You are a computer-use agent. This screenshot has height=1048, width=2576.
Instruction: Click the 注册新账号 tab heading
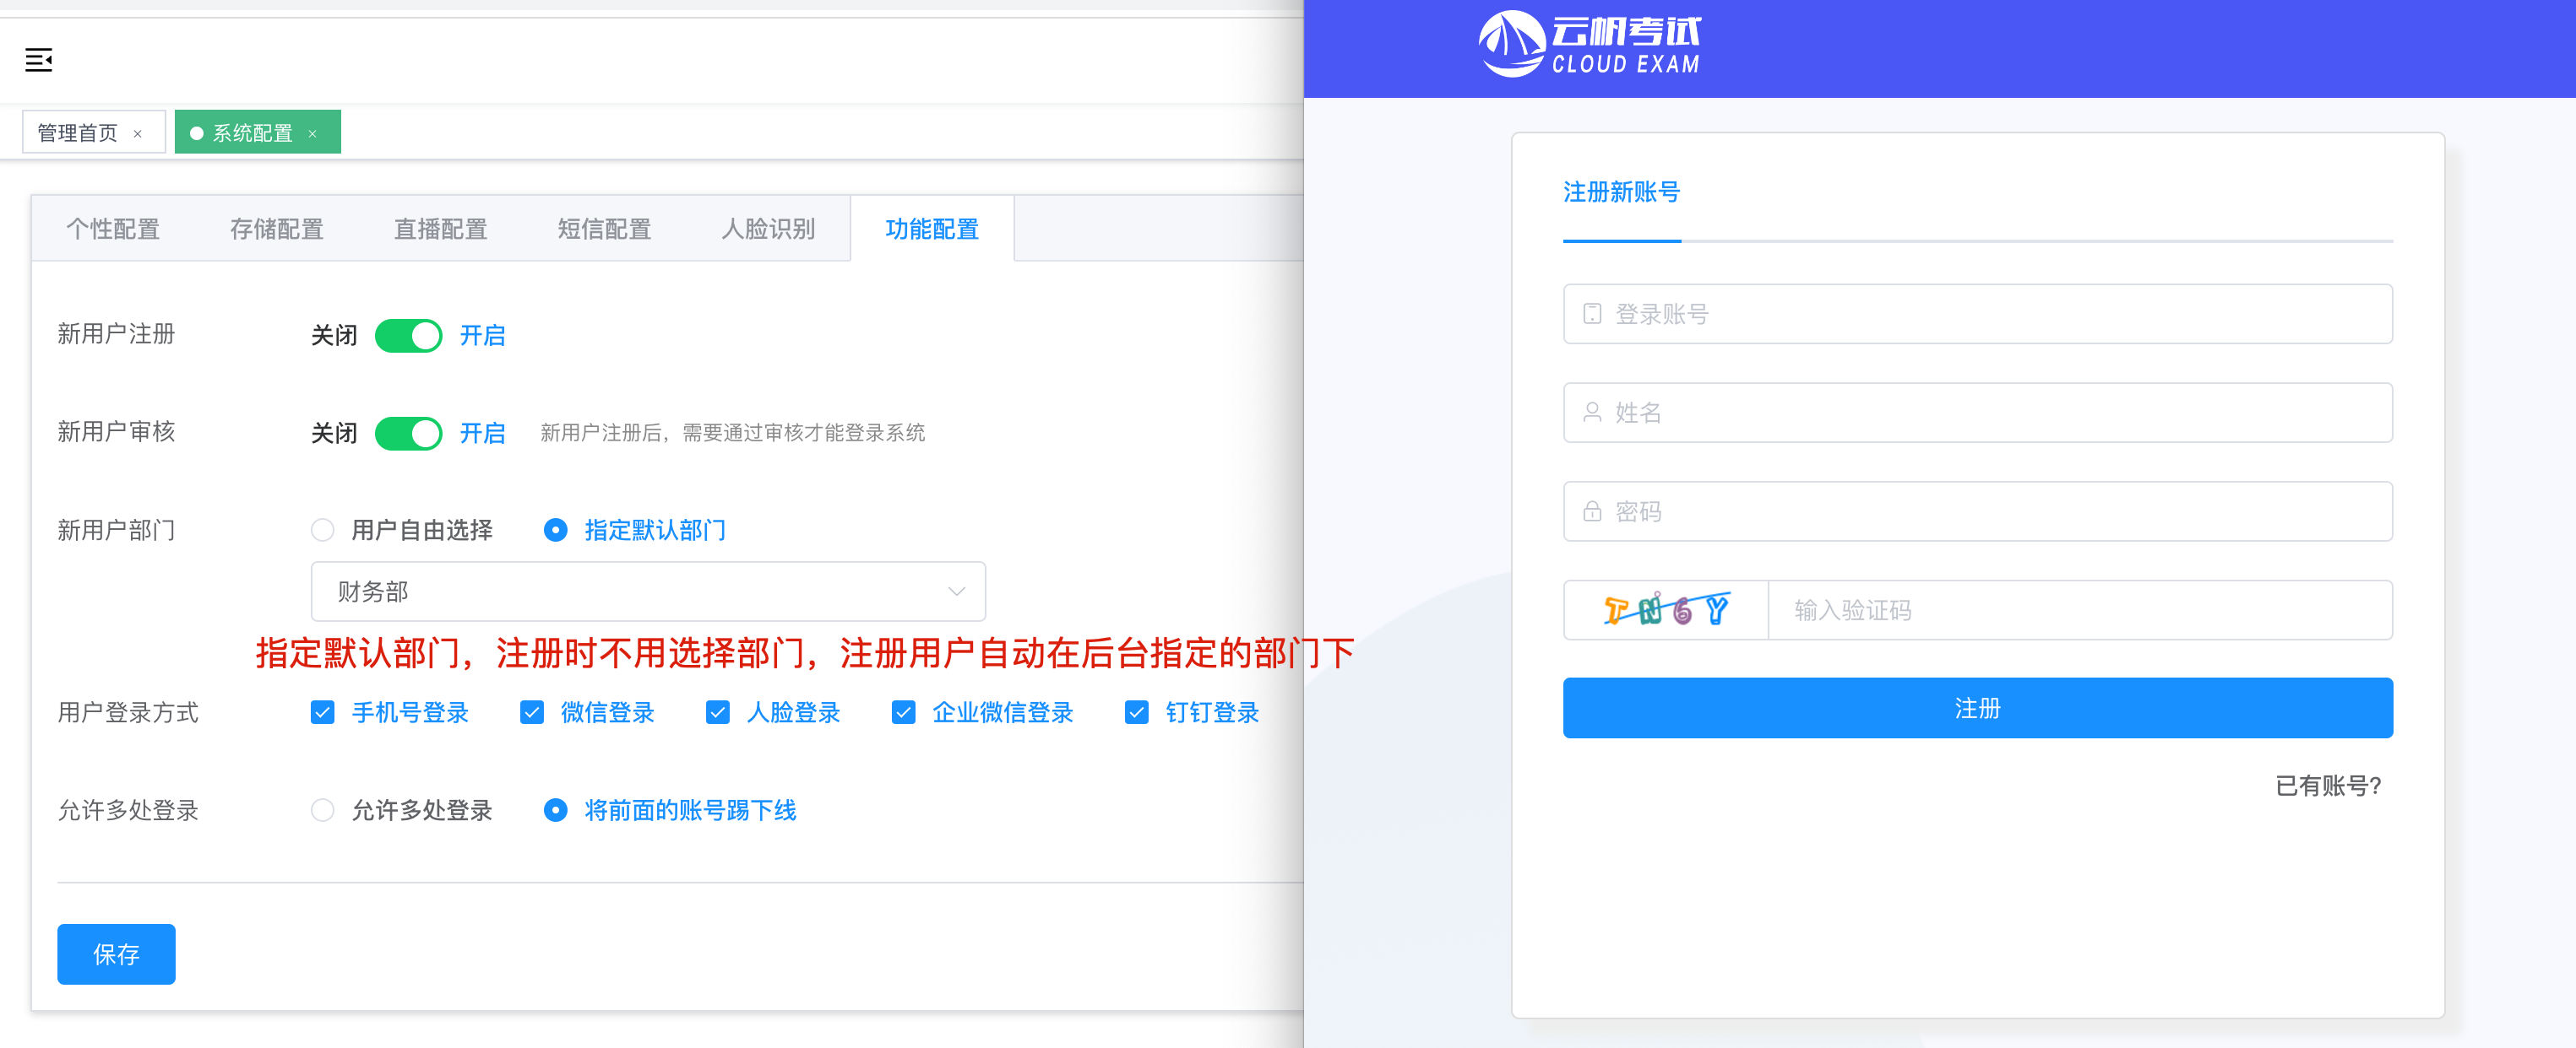point(1621,192)
